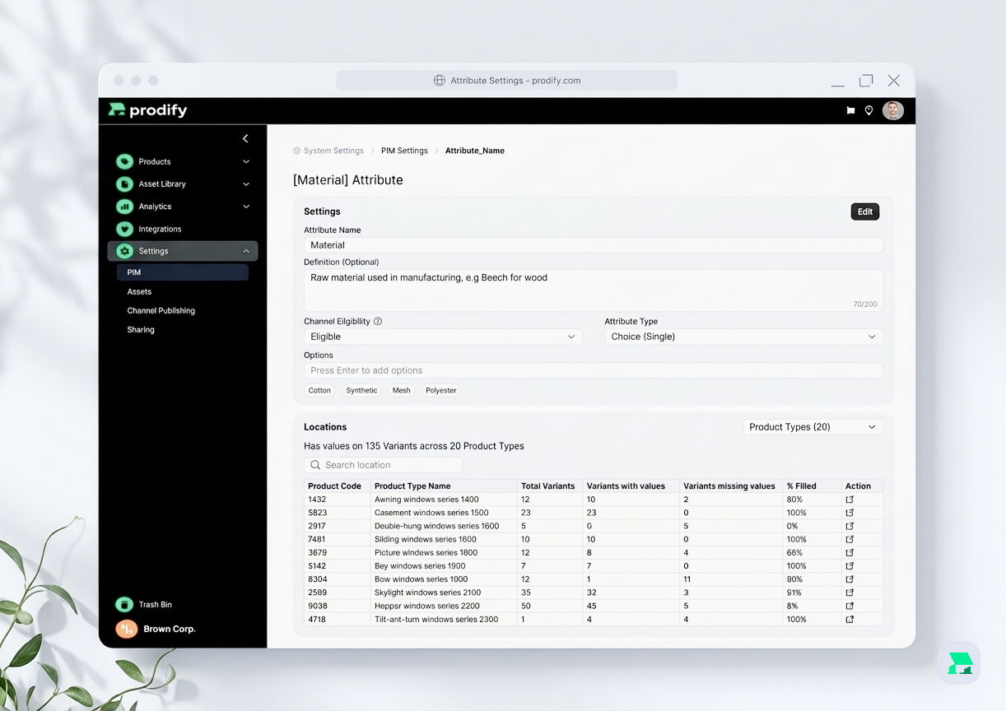Click the prodify logo in header
The height and width of the screenshot is (711, 1006).
(148, 110)
